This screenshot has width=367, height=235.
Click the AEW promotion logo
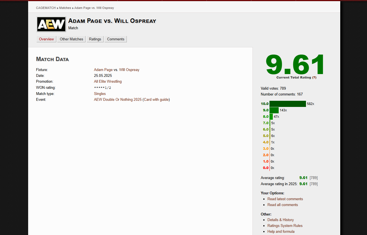point(51,24)
